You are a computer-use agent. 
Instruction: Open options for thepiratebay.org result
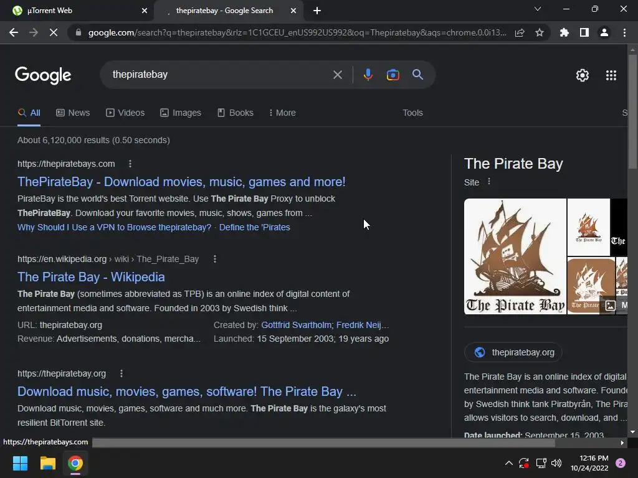[121, 373]
